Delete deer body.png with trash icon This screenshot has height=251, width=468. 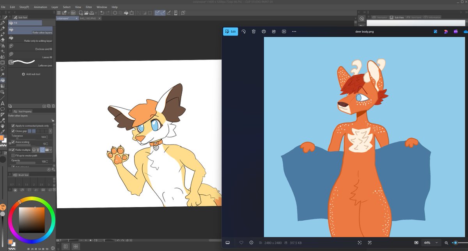click(253, 31)
